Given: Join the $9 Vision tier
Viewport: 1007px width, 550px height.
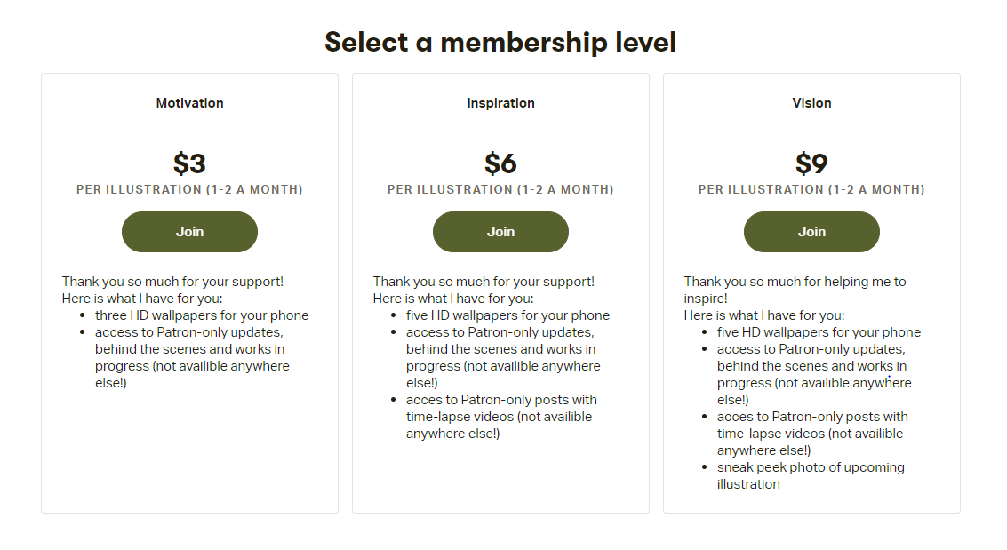Looking at the screenshot, I should (811, 232).
